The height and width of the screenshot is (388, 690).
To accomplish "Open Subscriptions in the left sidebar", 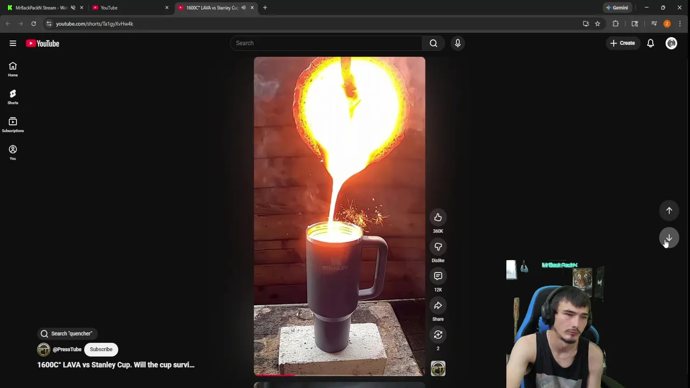I will tap(13, 125).
